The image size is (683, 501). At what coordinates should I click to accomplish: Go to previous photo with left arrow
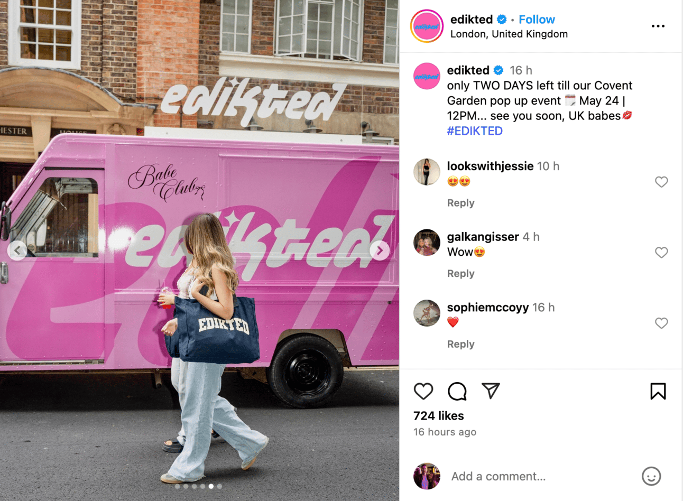(x=17, y=251)
